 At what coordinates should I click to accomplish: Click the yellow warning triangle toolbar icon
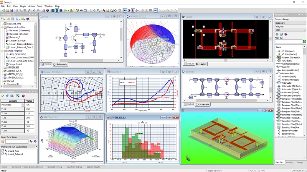point(71,10)
